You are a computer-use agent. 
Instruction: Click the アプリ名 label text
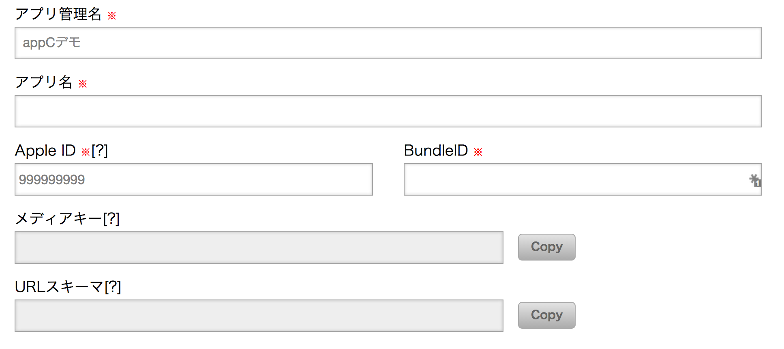pyautogui.click(x=43, y=82)
